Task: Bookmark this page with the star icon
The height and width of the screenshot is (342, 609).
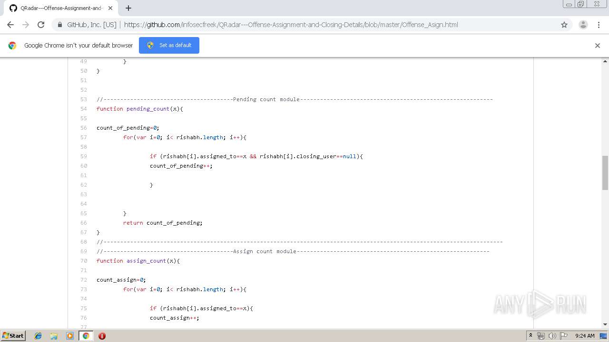Action: click(x=564, y=25)
